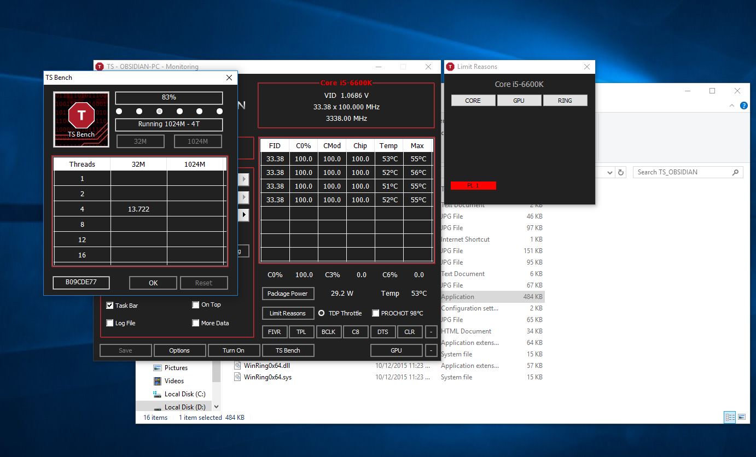Click the 13.722 result cell

pos(139,209)
